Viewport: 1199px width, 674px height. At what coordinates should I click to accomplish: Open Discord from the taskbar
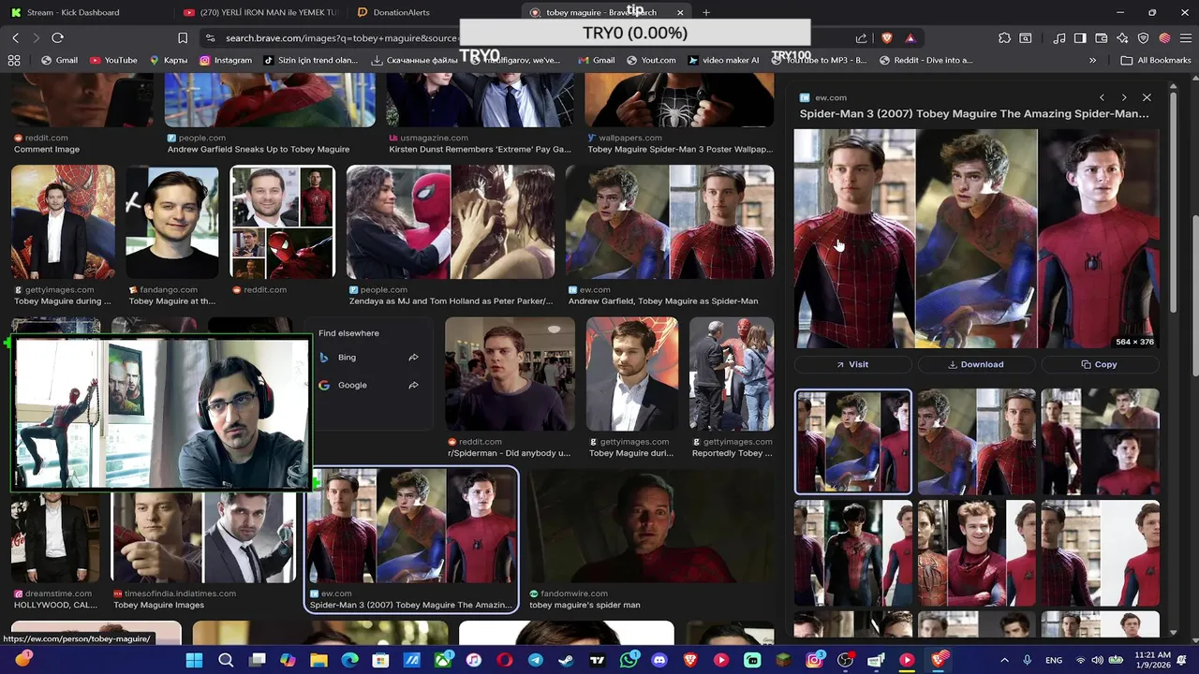(x=659, y=660)
